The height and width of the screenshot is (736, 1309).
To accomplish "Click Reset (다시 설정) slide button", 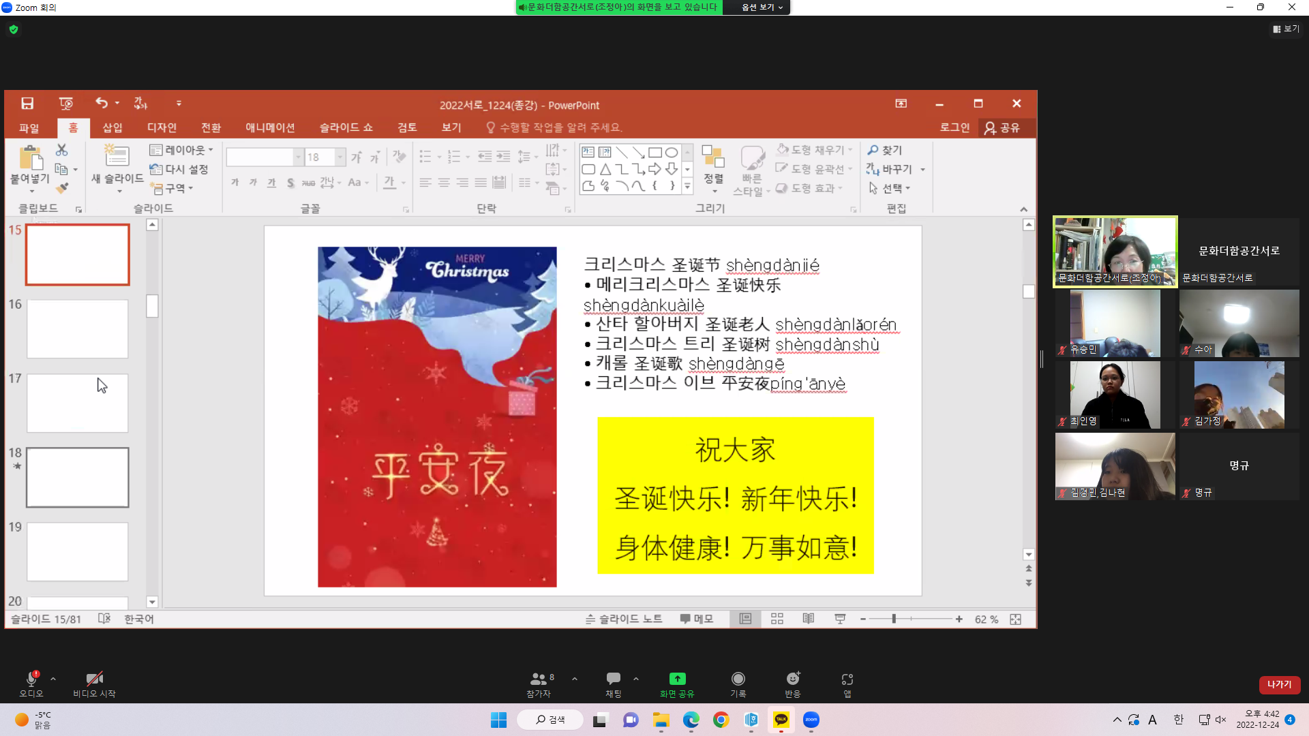I will coord(179,169).
